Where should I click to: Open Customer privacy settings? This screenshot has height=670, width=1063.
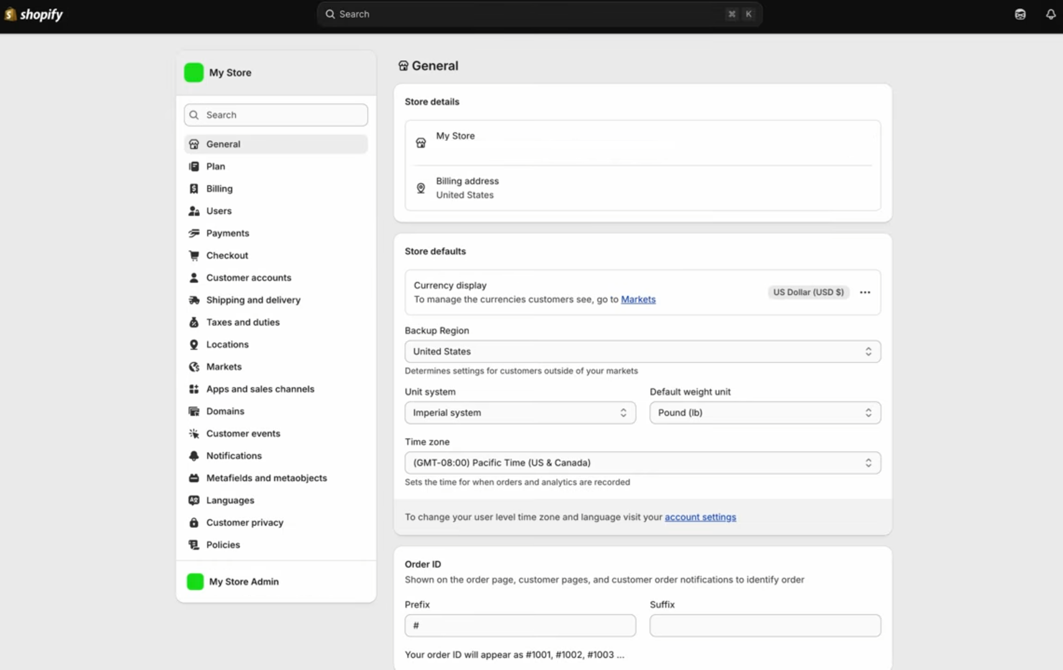(276, 523)
